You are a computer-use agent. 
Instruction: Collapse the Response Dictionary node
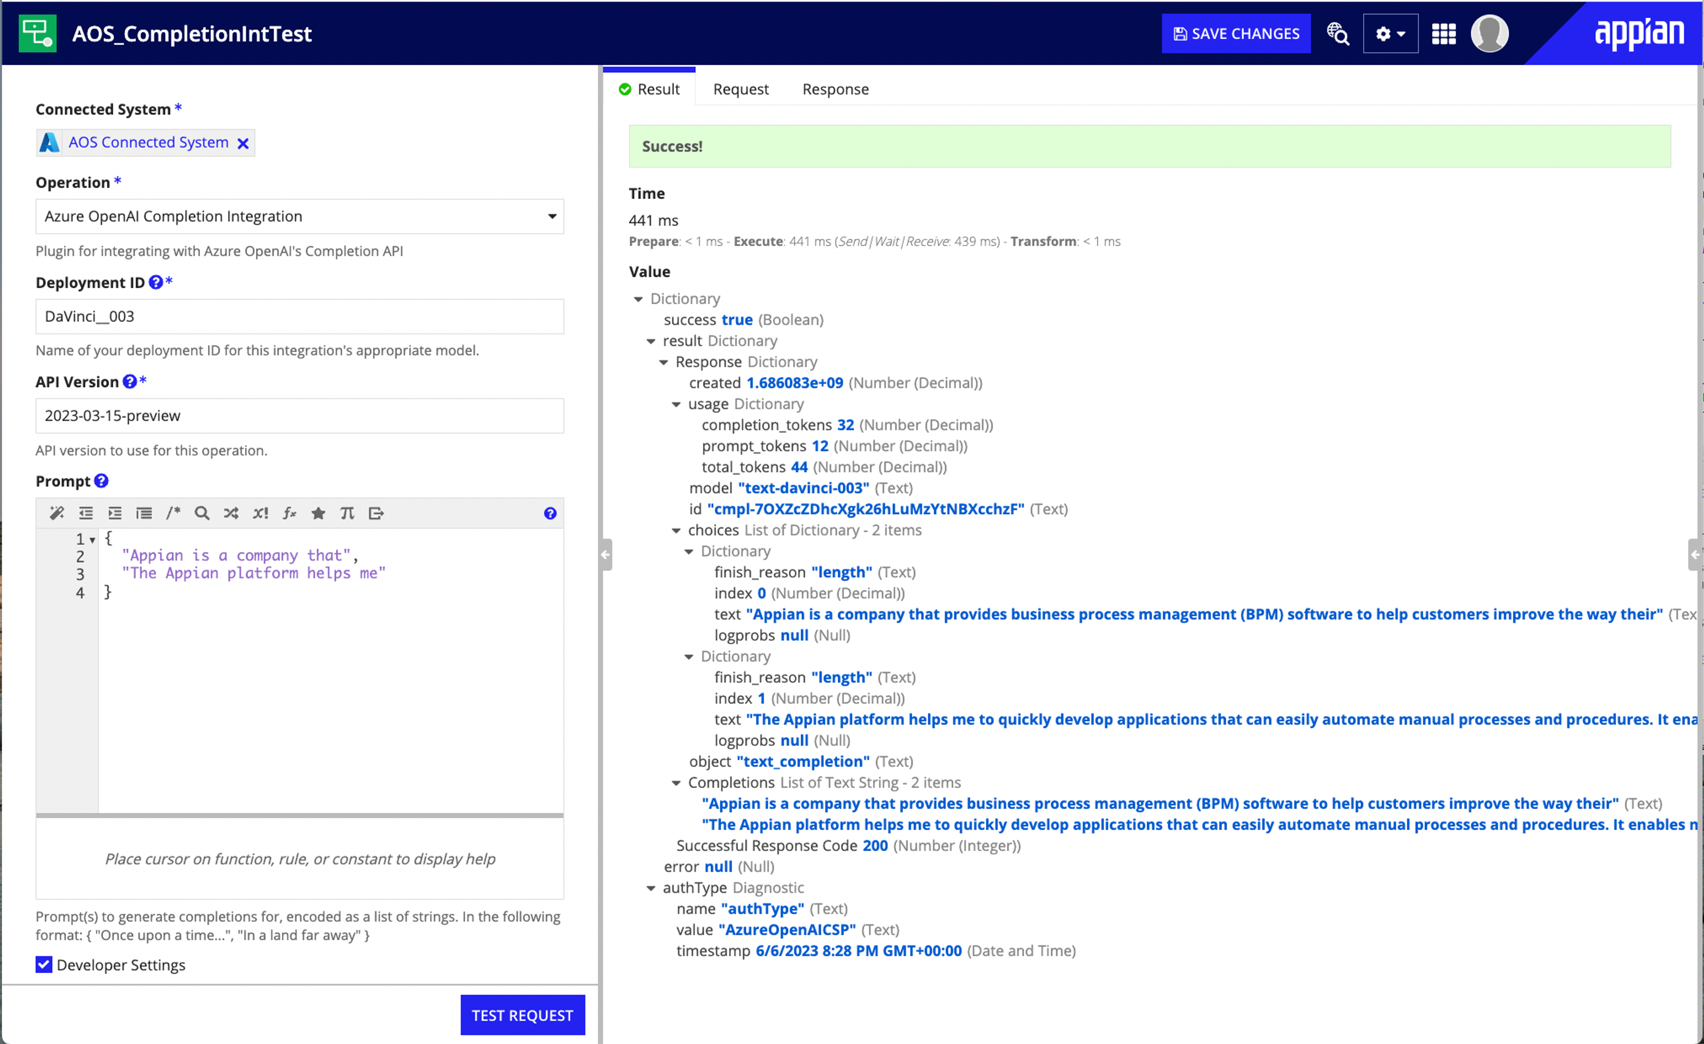coord(663,362)
